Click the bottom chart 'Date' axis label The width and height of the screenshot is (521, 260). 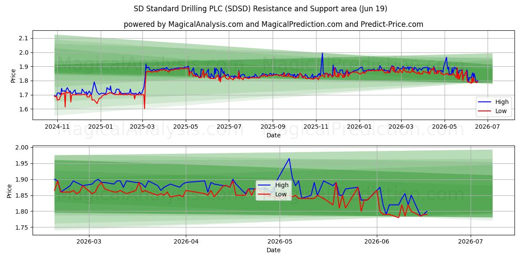(274, 250)
